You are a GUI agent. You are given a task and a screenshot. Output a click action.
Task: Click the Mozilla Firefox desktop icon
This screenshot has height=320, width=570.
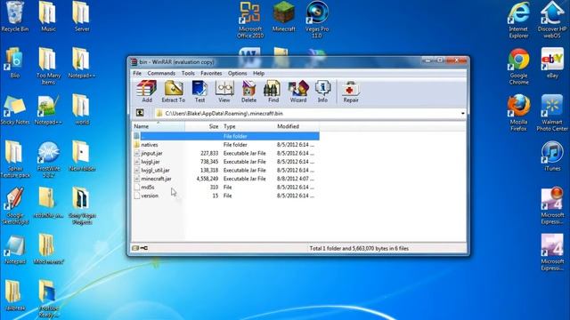tap(518, 113)
